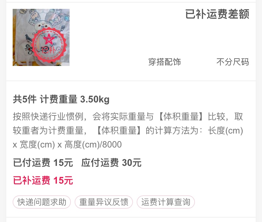Tap 【体积重量】 before 的计算方法为
The image size is (262, 222).
tap(119, 131)
